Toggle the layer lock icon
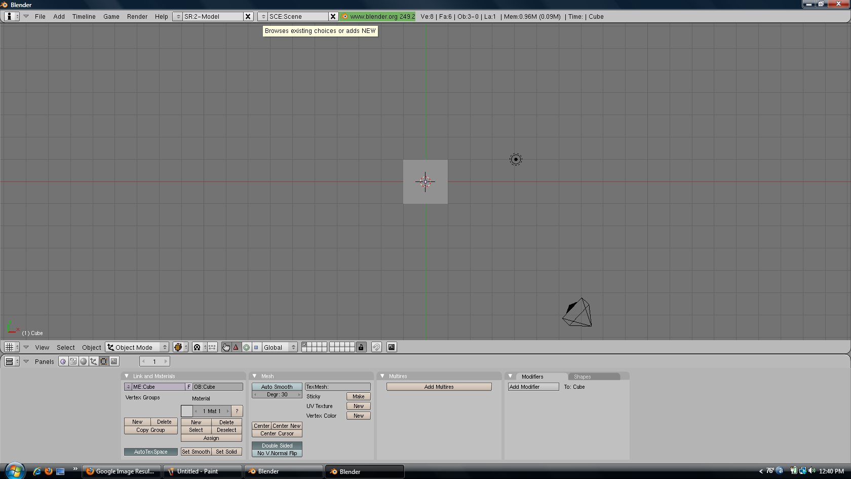The image size is (851, 479). [361, 347]
